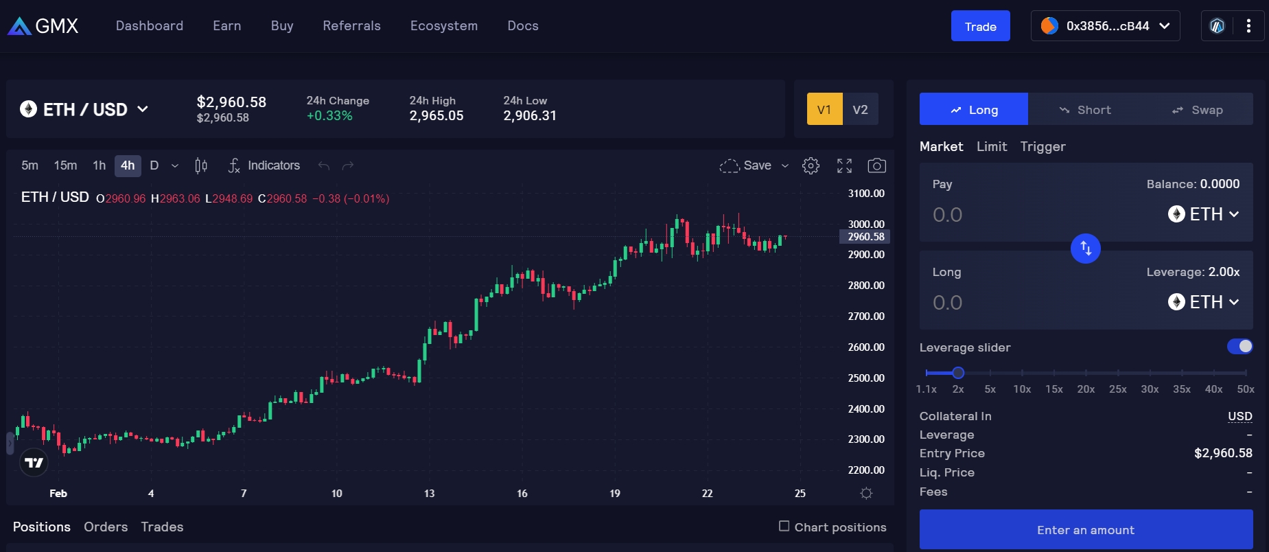
Task: Undo the last chart action
Action: pos(324,165)
